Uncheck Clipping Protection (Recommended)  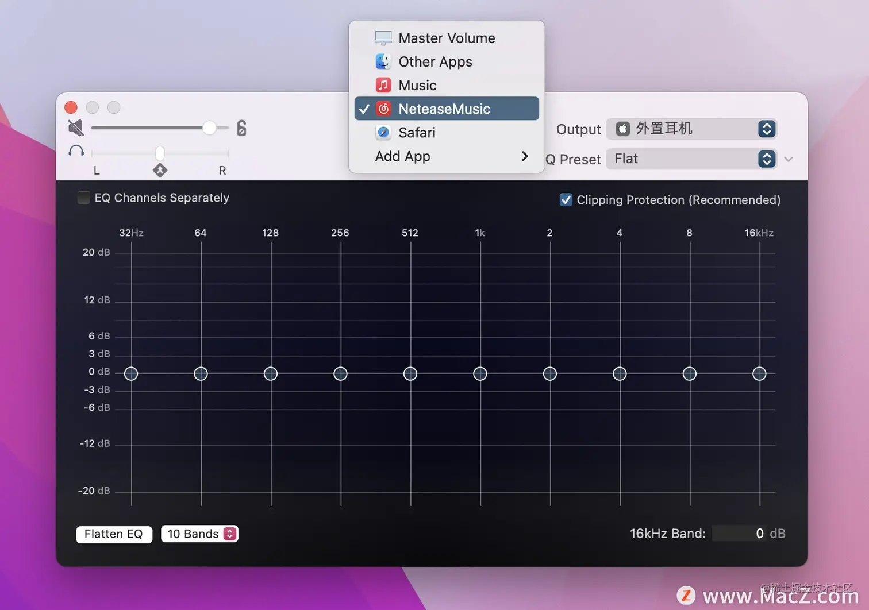[x=566, y=200]
